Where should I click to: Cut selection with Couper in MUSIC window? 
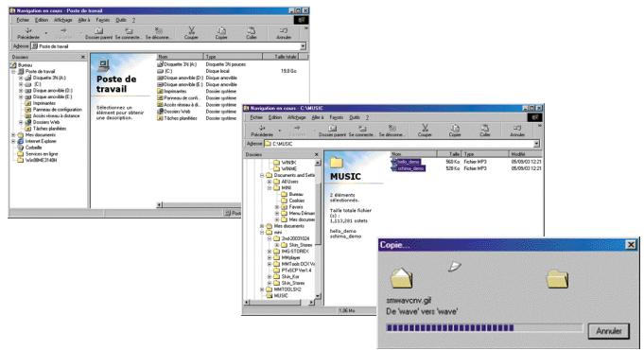pos(425,131)
